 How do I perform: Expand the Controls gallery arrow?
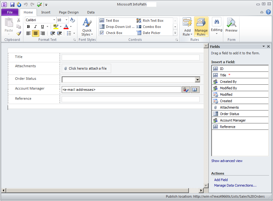tap(175, 33)
